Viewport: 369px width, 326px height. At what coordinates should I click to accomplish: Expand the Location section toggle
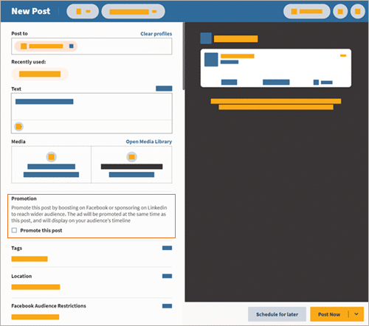click(x=167, y=276)
